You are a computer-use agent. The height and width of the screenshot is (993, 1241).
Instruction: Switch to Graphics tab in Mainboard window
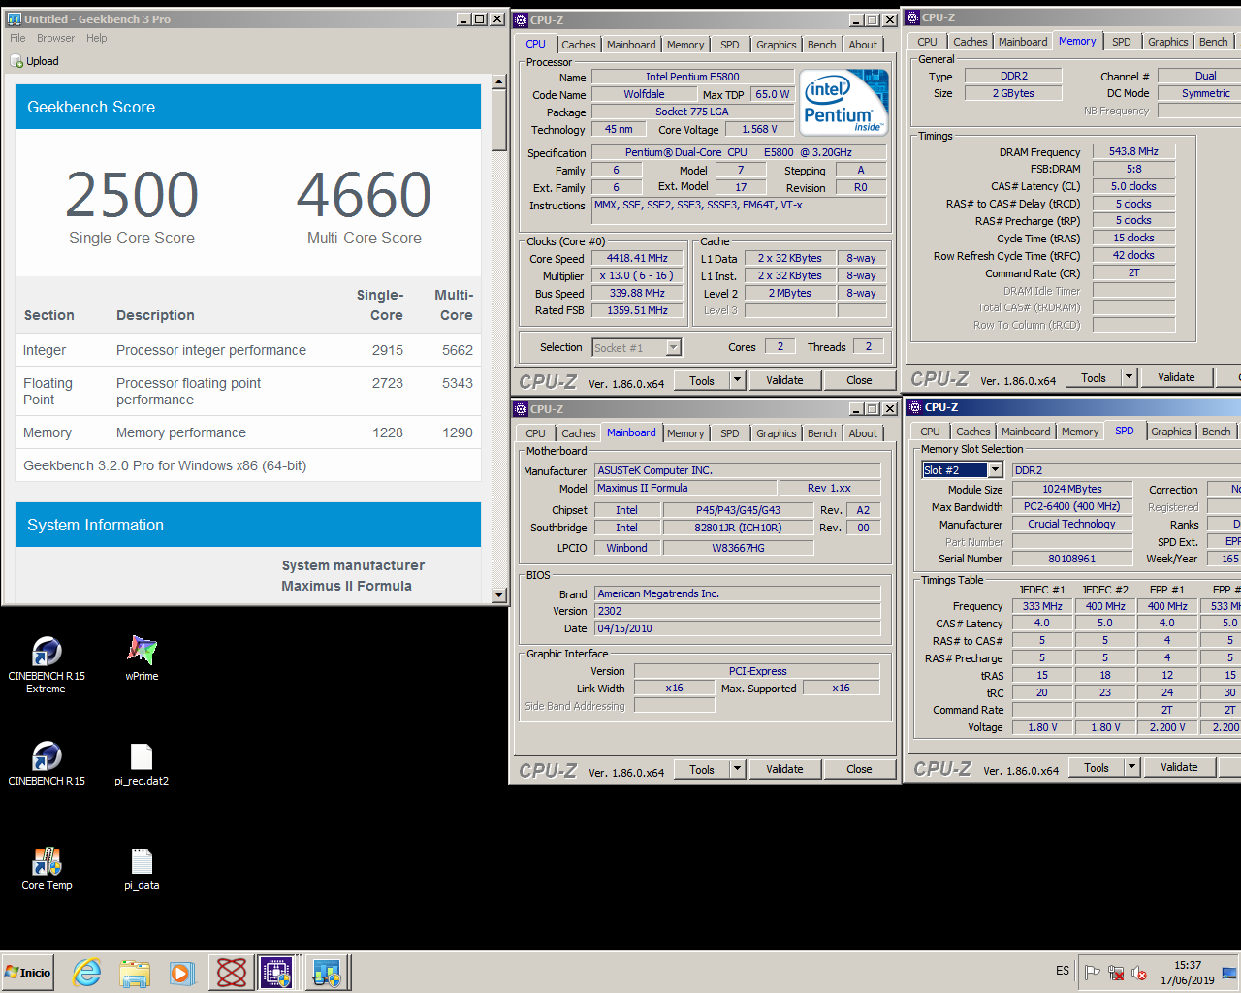pos(777,433)
